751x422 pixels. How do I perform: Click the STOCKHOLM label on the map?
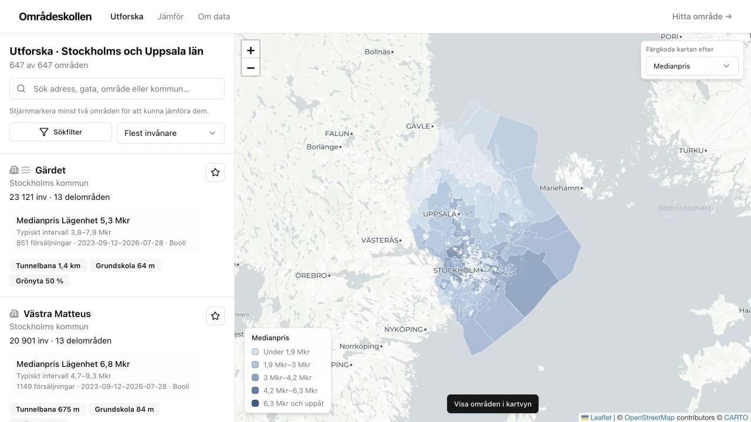pyautogui.click(x=456, y=270)
